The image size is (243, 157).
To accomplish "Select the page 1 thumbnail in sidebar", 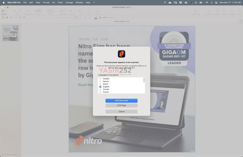I will (x=11, y=33).
